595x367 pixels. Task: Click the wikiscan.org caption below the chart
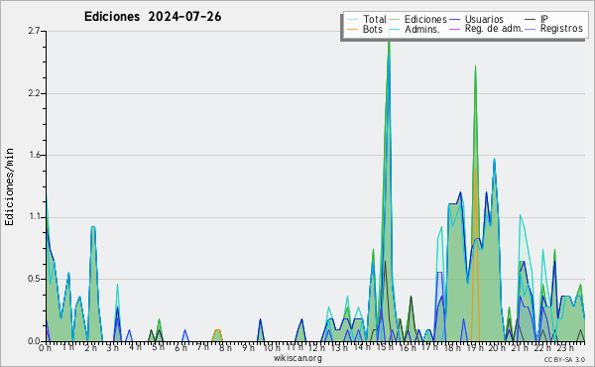click(297, 358)
